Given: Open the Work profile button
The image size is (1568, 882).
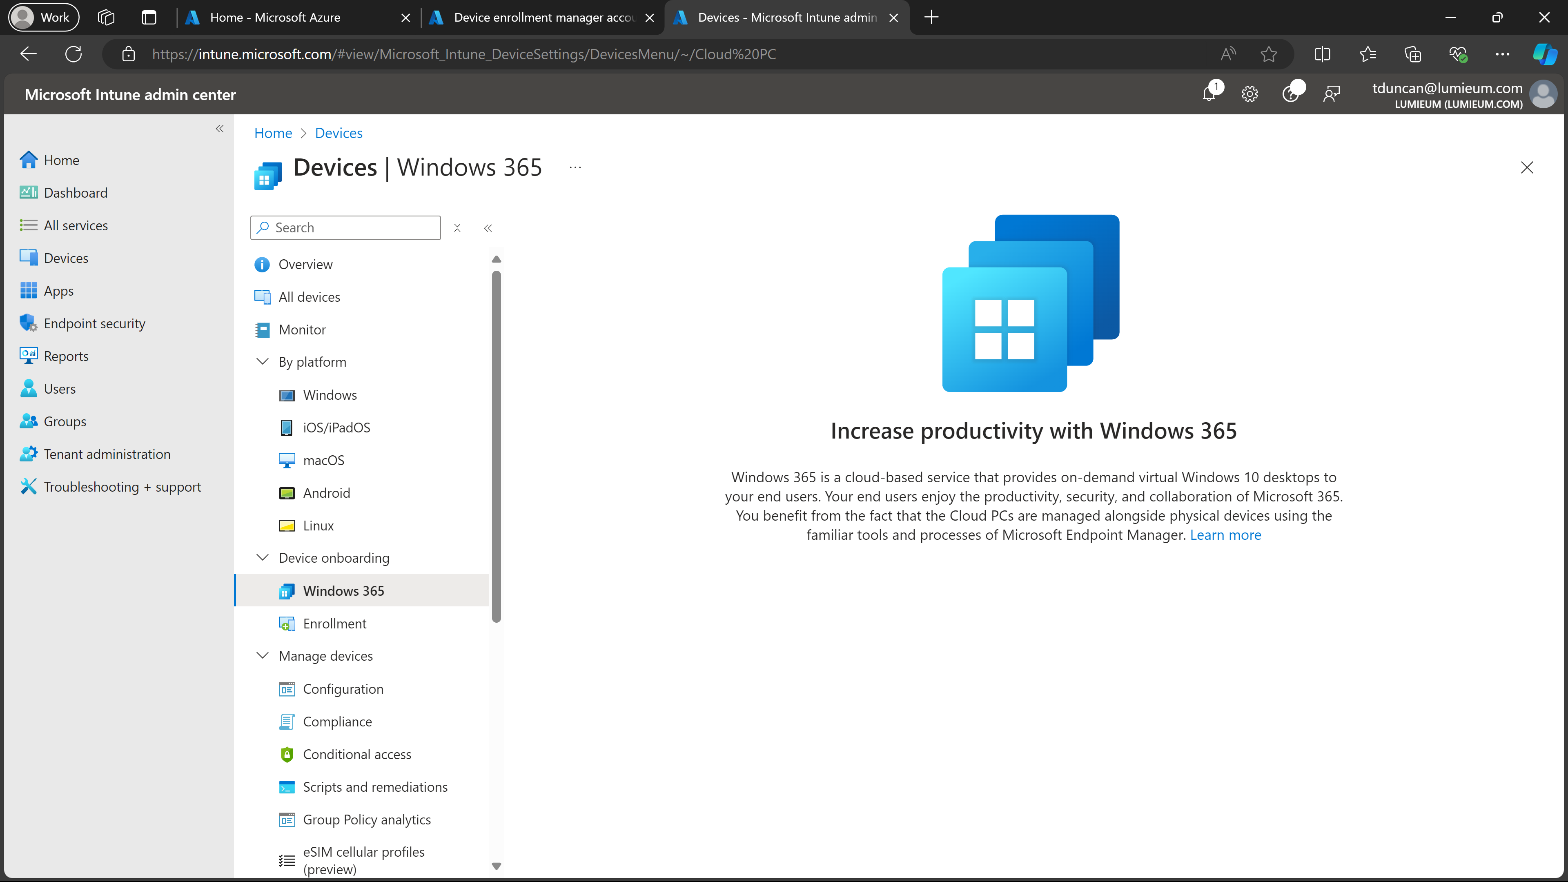Looking at the screenshot, I should (44, 17).
